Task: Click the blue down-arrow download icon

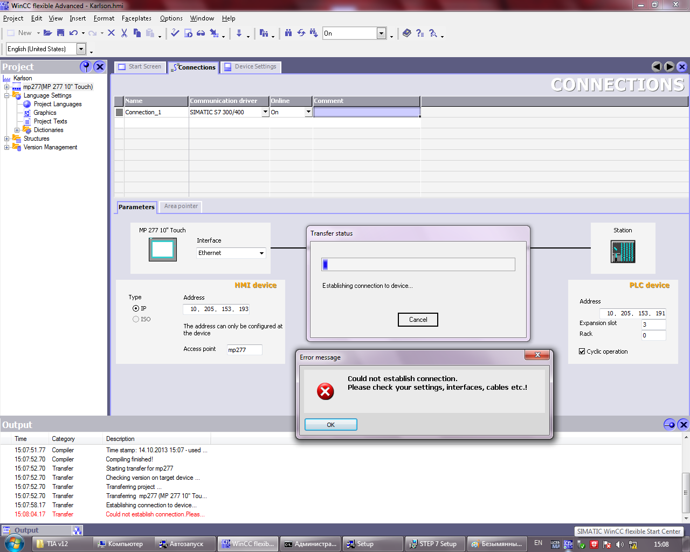Action: (x=239, y=33)
